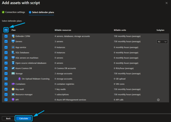Click the Billable units column header
The image size is (171, 122).
(x=120, y=30)
